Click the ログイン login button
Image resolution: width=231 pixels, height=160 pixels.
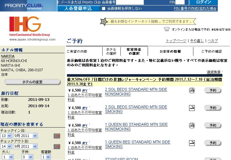tap(203, 2)
